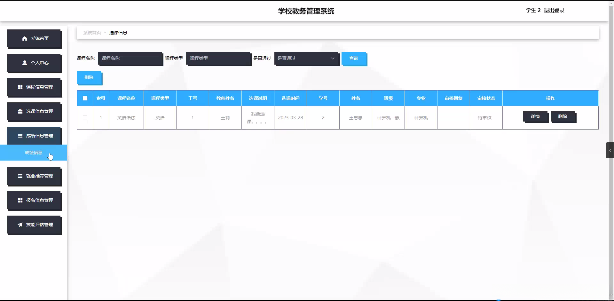Expand the collapsed side panel arrow at right edge
The height and width of the screenshot is (301, 614).
610,150
